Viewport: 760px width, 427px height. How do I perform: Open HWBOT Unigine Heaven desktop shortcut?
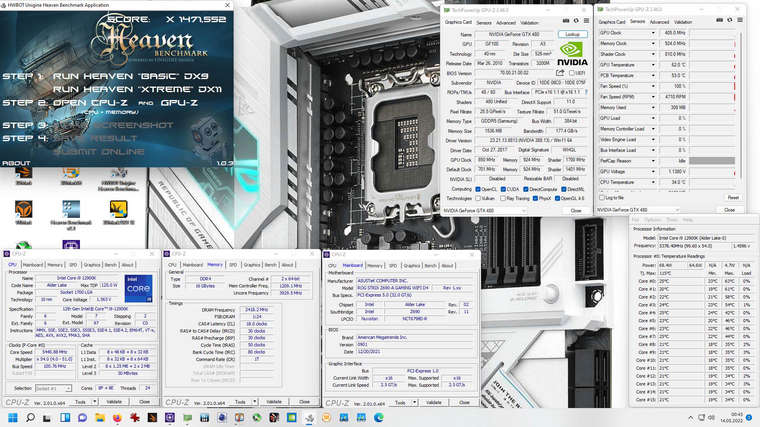(x=118, y=179)
